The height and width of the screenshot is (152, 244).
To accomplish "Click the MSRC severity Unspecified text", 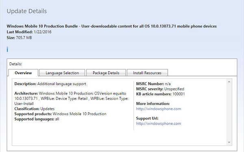I will [160, 89].
